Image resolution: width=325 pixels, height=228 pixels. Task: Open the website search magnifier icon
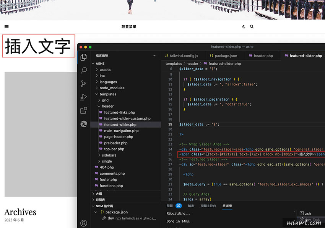(x=252, y=26)
